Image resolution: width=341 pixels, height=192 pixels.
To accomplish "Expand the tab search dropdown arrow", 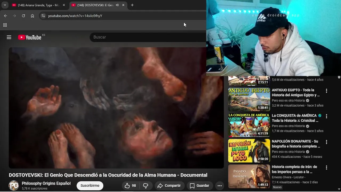I will (x=5, y=5).
